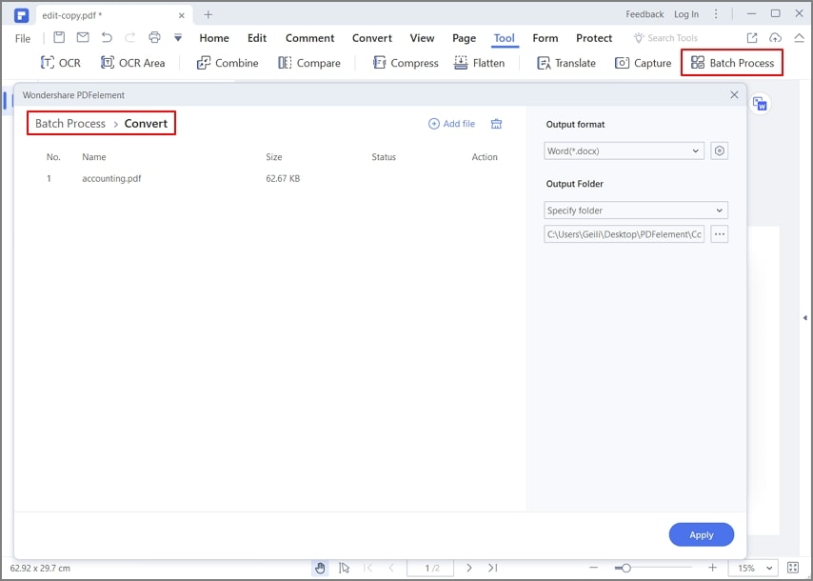Close the Wondershare PDFelement dialog

click(x=734, y=95)
